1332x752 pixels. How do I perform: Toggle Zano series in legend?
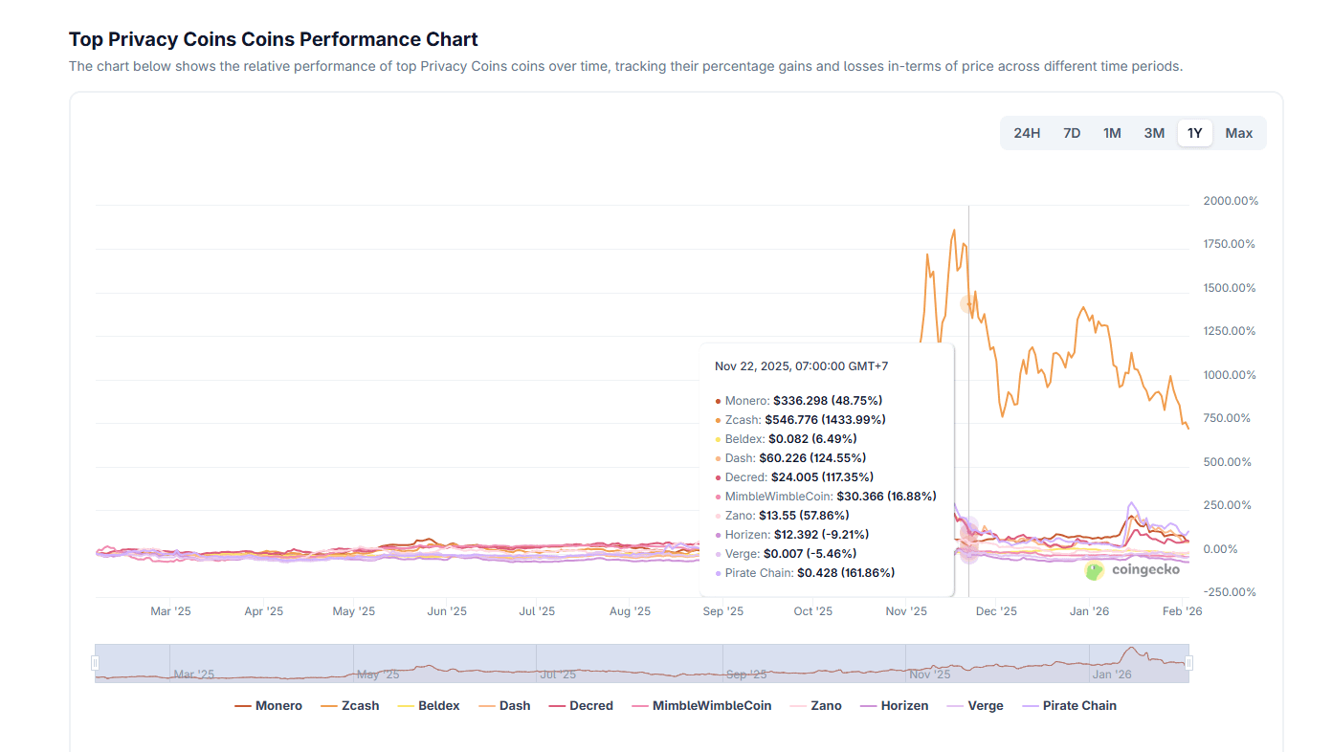815,706
